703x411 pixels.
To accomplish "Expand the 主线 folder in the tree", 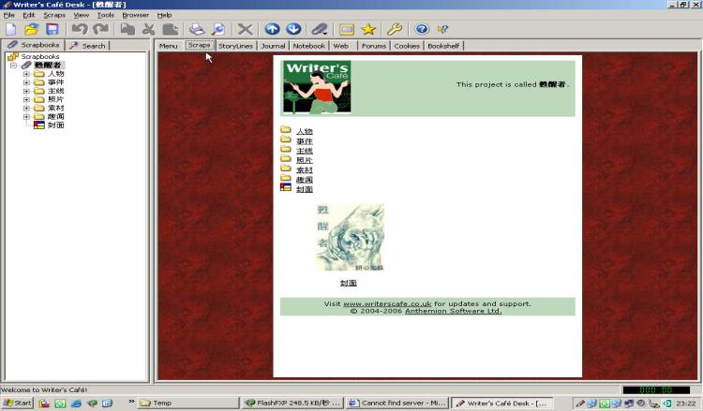I will 26,91.
